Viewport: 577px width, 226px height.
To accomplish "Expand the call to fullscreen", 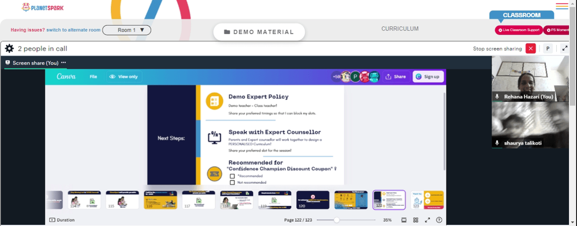I will pos(564,48).
